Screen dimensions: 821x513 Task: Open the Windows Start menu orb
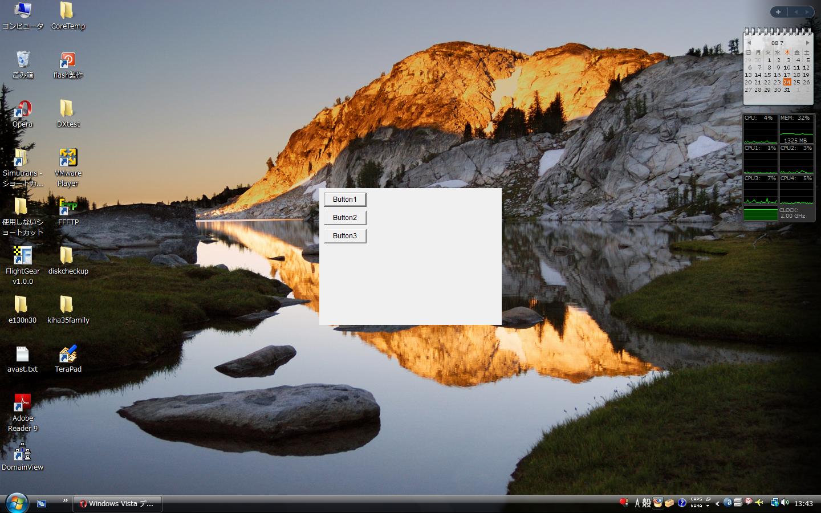(x=17, y=503)
